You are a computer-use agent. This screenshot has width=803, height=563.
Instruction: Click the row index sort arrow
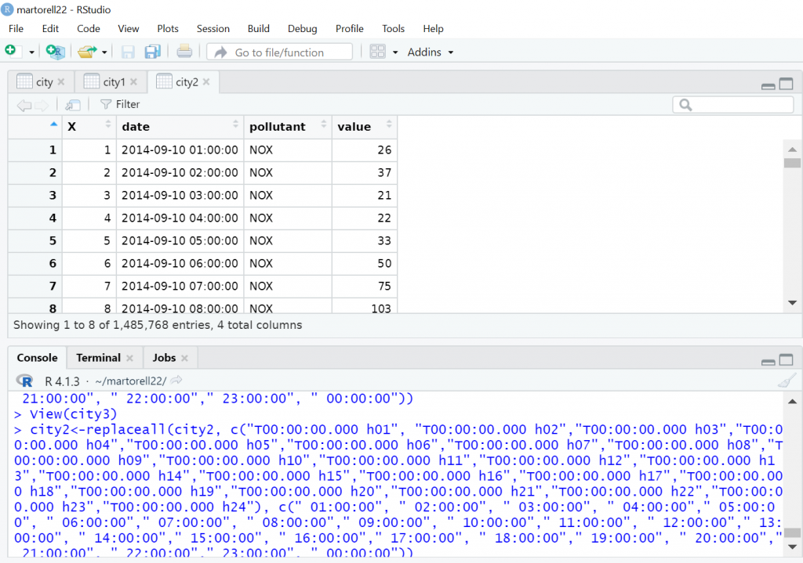coord(54,125)
